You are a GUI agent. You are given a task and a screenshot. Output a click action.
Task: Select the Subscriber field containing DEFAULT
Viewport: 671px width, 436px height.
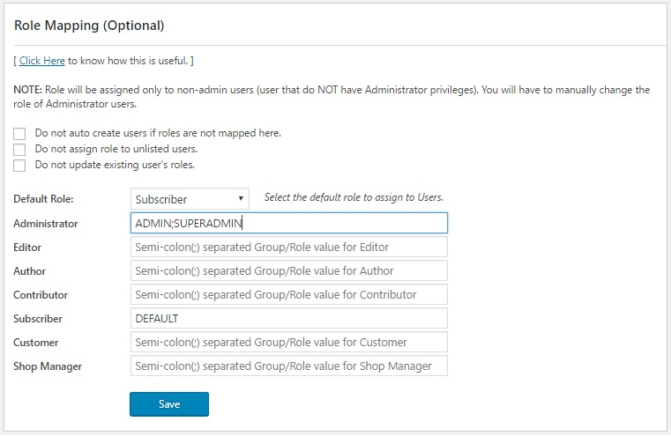(x=289, y=319)
